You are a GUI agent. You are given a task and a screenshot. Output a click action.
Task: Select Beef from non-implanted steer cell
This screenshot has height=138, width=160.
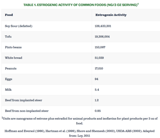point(27,111)
